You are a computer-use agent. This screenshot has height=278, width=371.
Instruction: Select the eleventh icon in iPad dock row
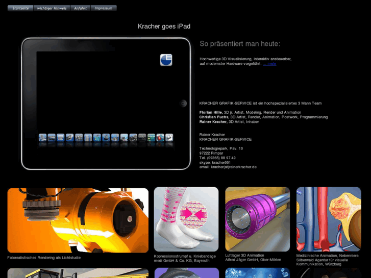(133, 137)
